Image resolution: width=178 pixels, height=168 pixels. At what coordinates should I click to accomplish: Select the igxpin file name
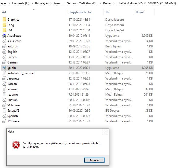click(x=11, y=68)
